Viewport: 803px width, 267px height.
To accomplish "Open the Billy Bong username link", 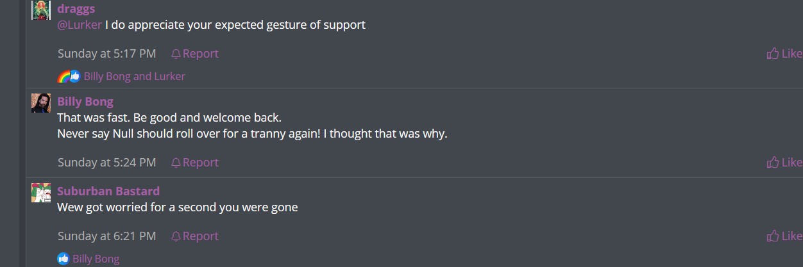I will (x=85, y=101).
